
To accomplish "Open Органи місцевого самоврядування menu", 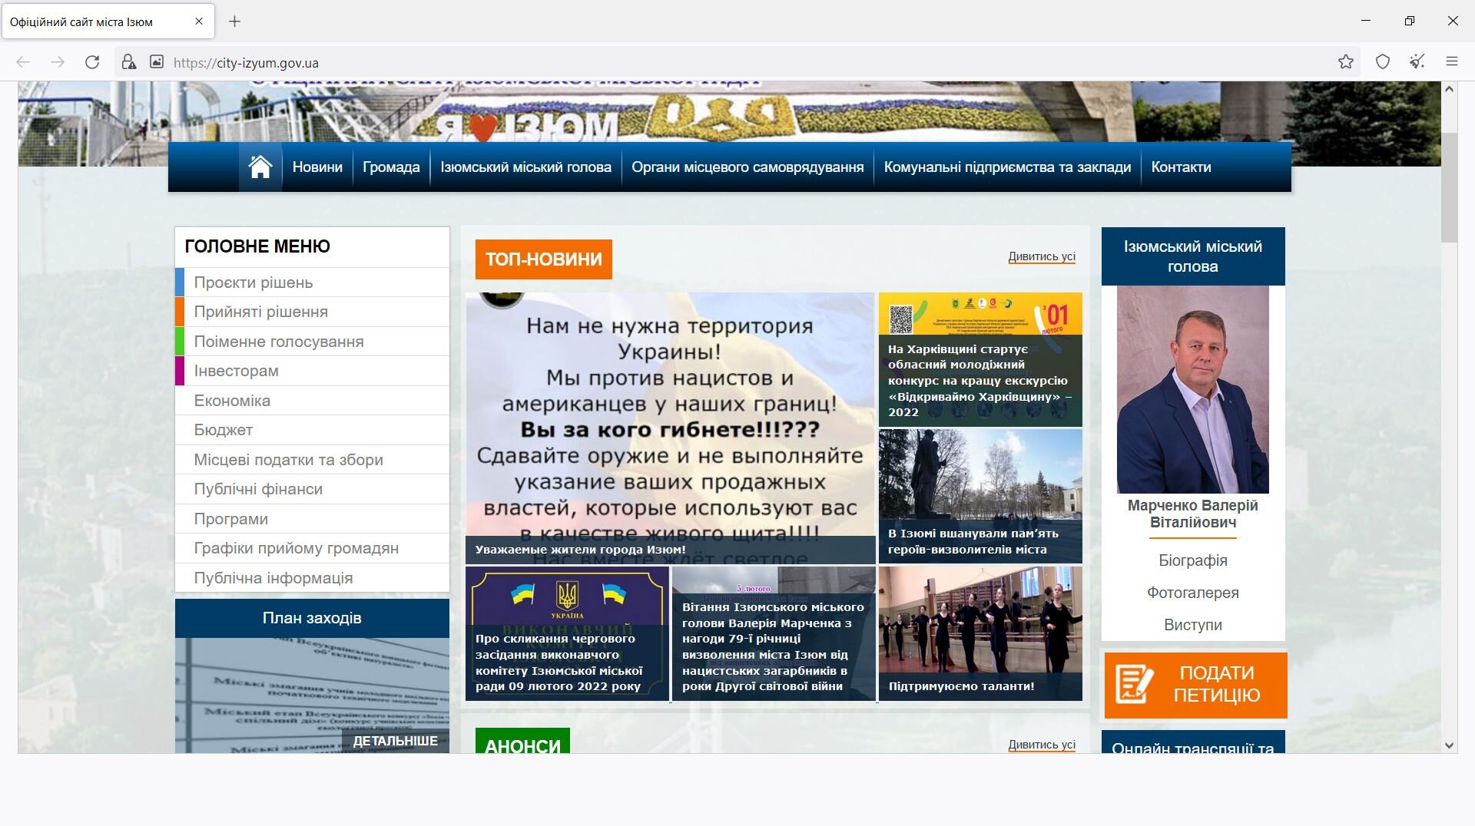I will [x=747, y=167].
